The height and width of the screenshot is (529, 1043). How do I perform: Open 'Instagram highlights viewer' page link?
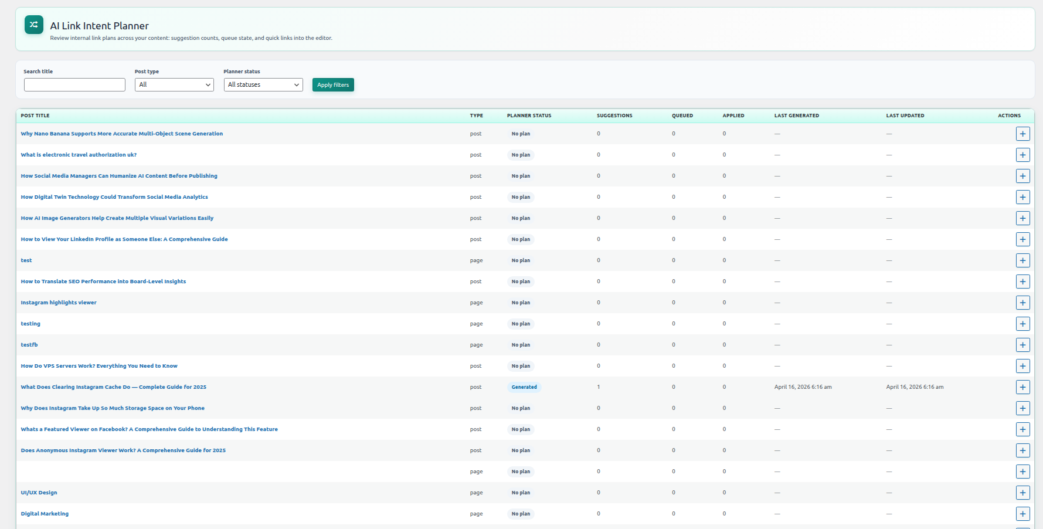click(59, 303)
